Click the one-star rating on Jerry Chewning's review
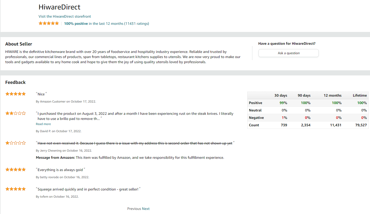This screenshot has width=370, height=214. [16, 143]
